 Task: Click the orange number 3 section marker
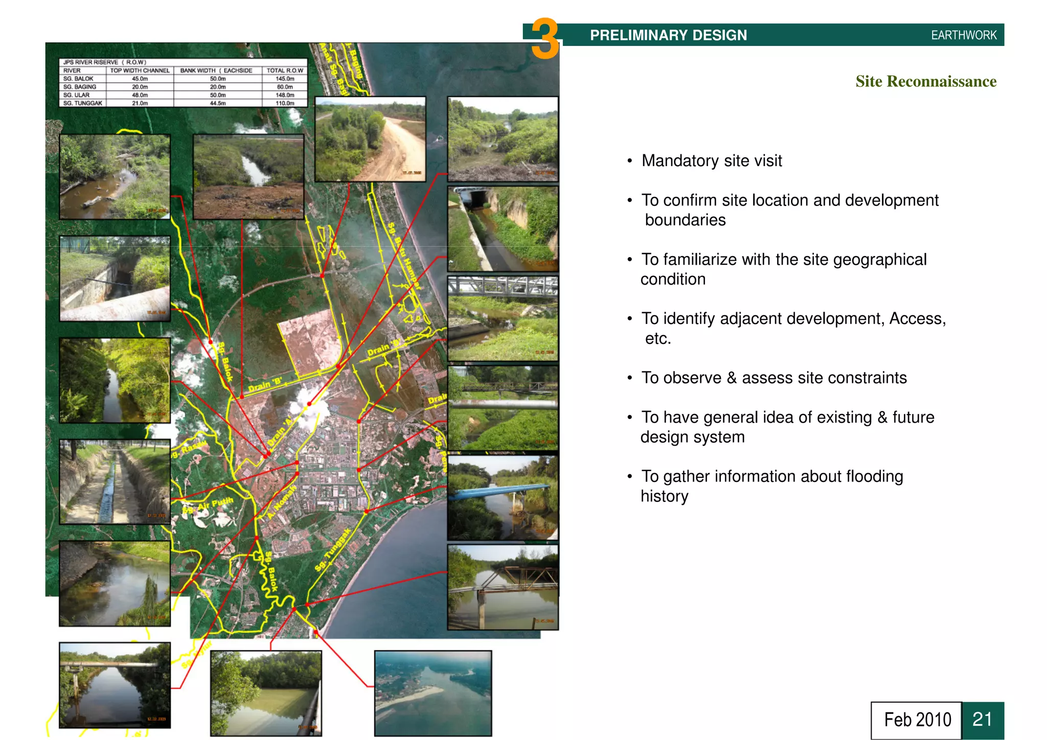[545, 39]
